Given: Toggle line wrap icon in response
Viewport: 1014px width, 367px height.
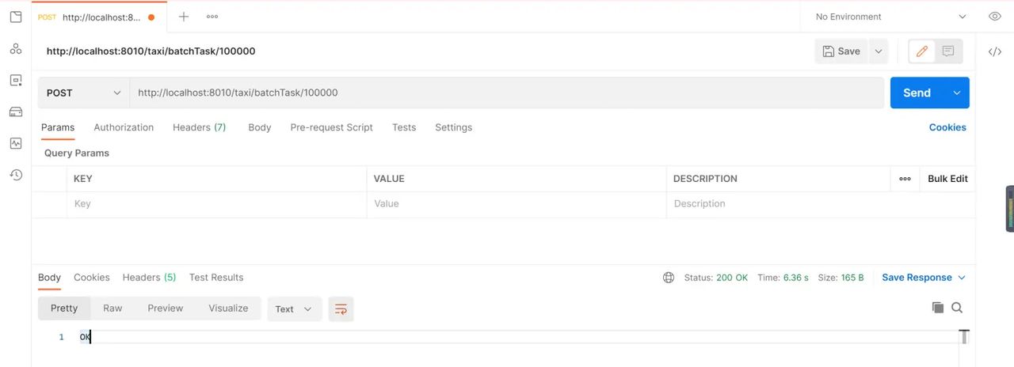Looking at the screenshot, I should (x=341, y=309).
